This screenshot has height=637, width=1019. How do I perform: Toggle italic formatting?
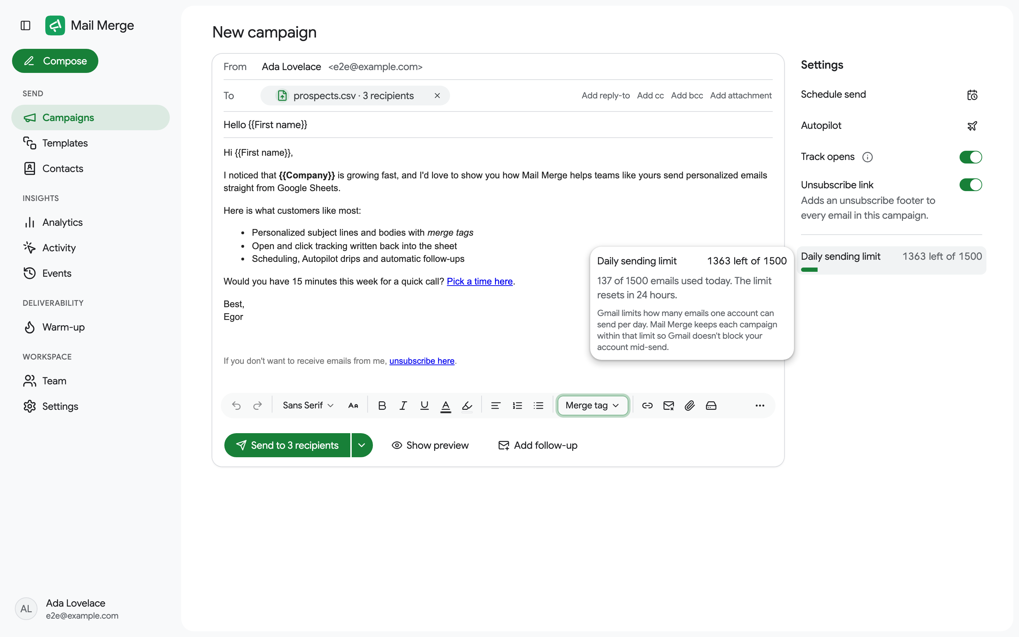pos(403,405)
